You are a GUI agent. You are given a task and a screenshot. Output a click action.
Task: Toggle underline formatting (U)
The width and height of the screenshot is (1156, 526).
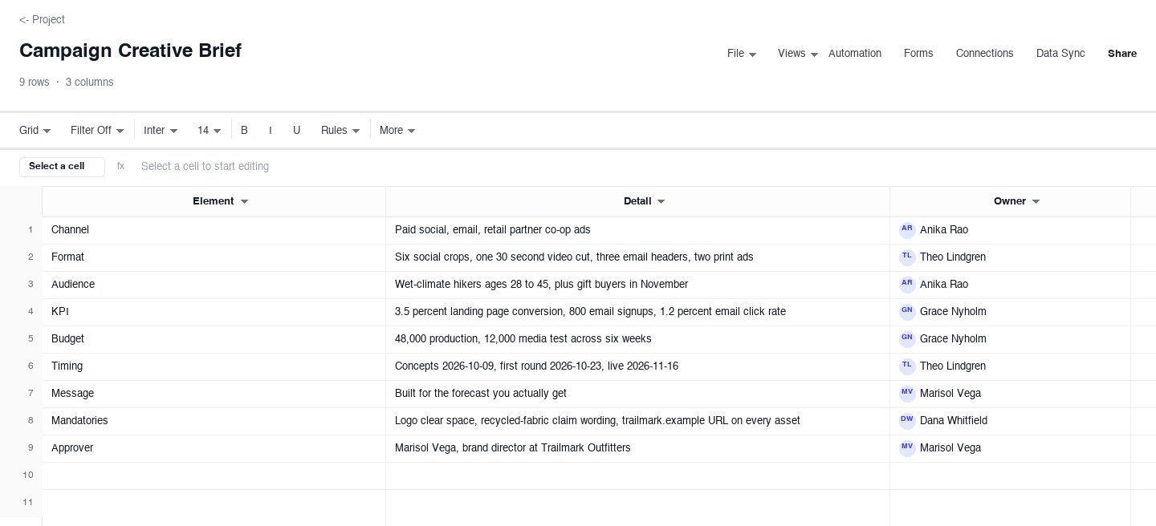click(x=296, y=130)
